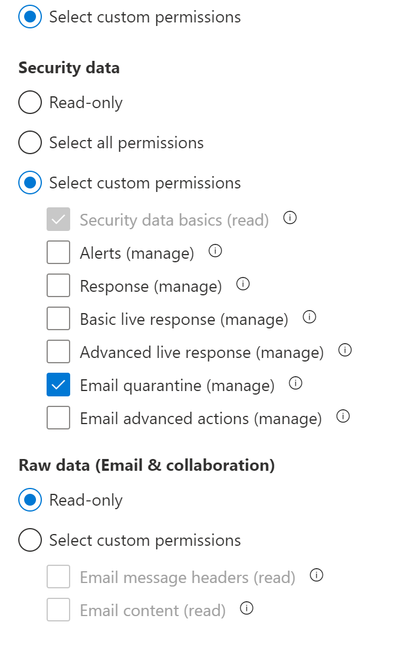Check the Response (manage) permission
401x648 pixels.
tap(58, 286)
